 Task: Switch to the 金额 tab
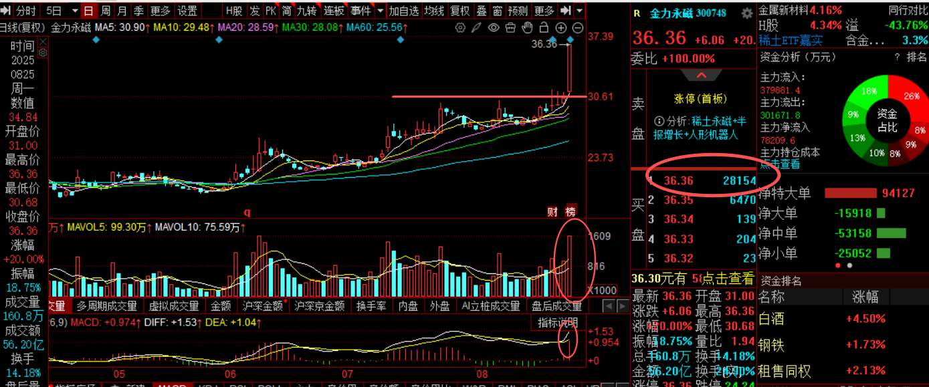coord(221,306)
